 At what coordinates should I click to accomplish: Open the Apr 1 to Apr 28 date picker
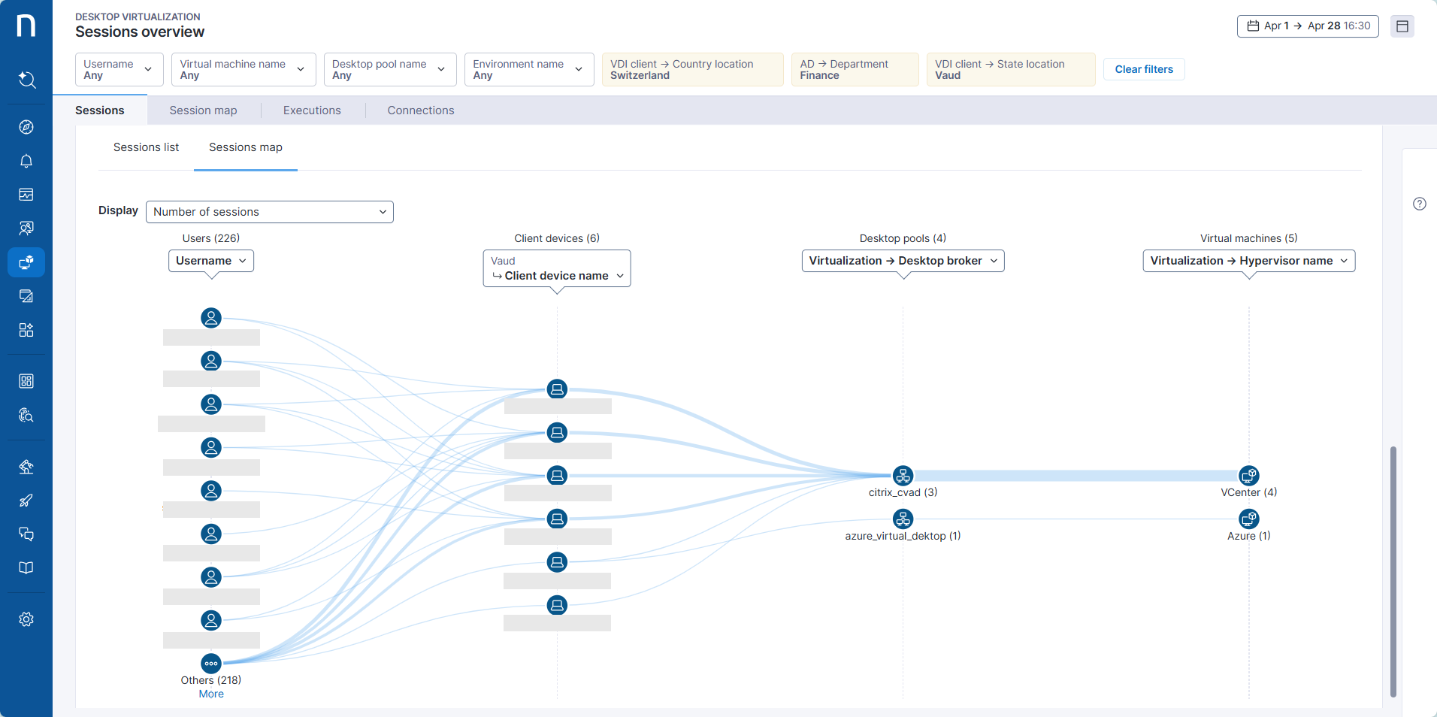tap(1308, 26)
